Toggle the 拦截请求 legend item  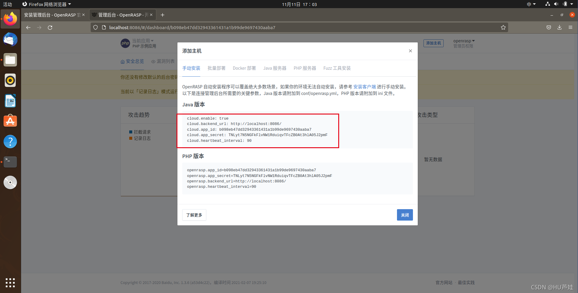pos(140,132)
